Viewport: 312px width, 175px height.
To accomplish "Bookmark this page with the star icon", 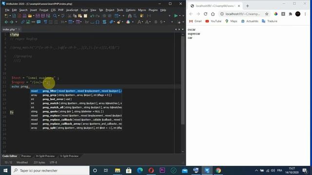I will [267, 14].
